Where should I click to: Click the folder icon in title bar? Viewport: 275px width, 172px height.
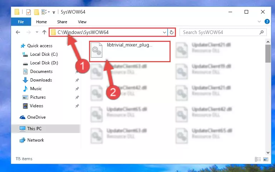click(x=17, y=12)
